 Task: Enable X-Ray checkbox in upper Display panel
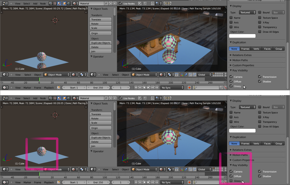[260, 22]
